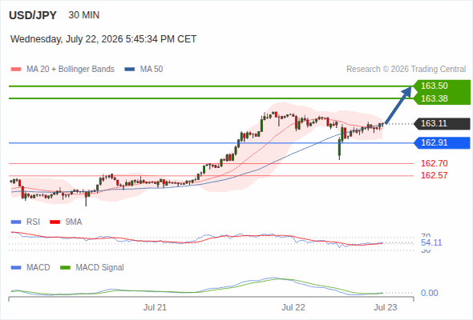
Task: Click the MACD blue legend marker
Action: click(x=16, y=268)
